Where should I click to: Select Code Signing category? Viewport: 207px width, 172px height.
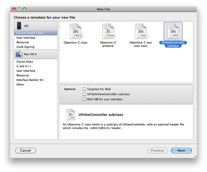[36, 47]
